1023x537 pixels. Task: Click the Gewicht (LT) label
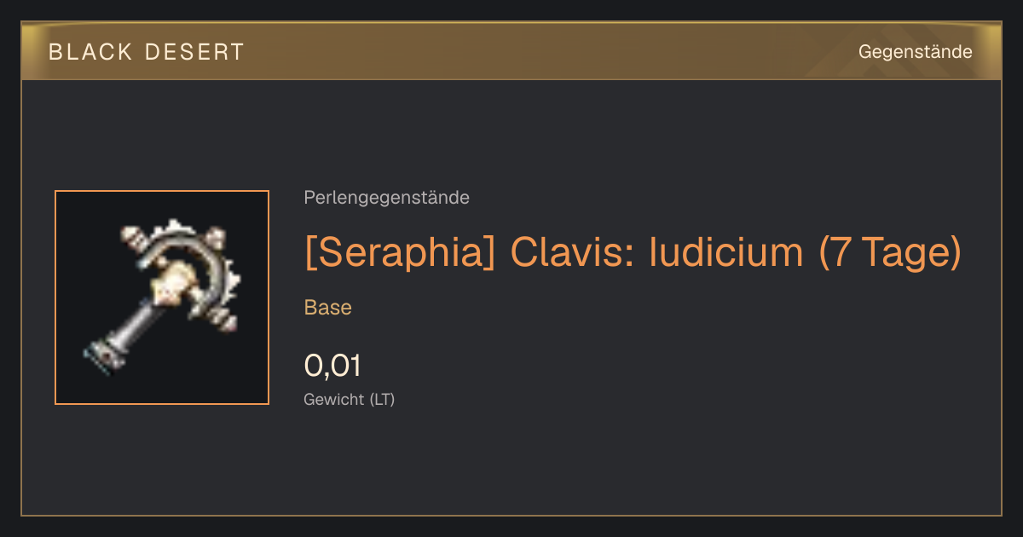point(350,399)
